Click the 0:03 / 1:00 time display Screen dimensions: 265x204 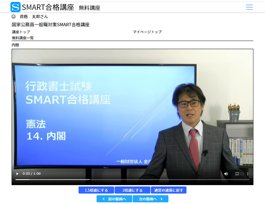pyautogui.click(x=32, y=174)
